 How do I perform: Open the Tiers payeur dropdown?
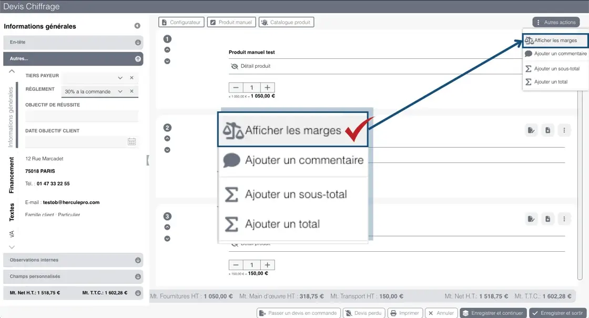coord(120,78)
